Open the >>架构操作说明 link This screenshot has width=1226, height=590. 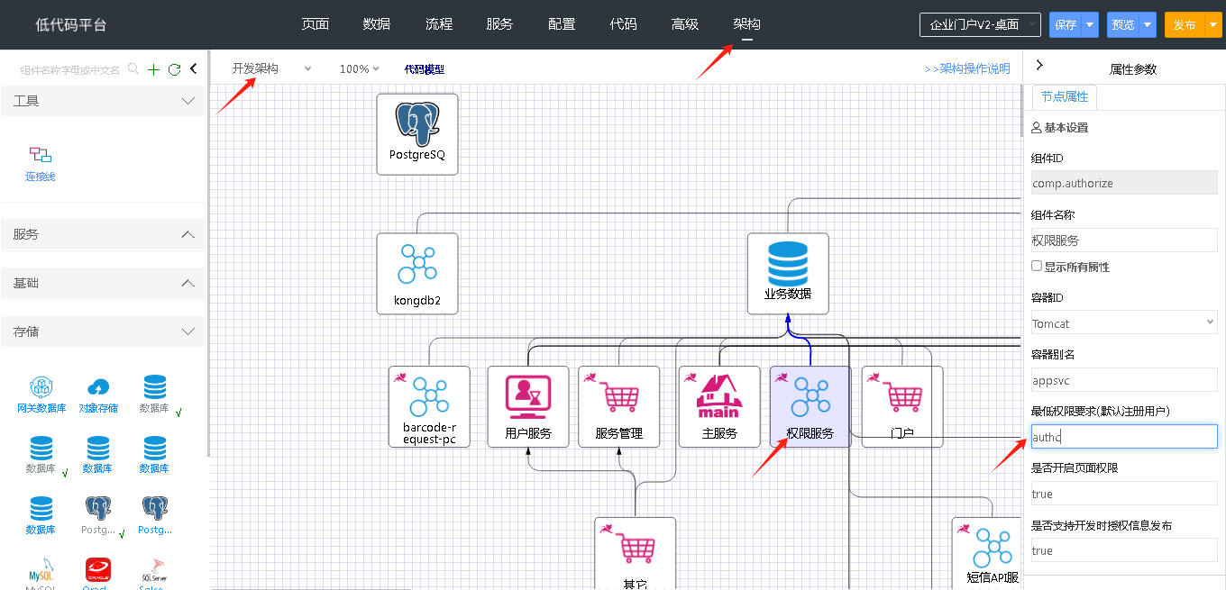click(967, 68)
